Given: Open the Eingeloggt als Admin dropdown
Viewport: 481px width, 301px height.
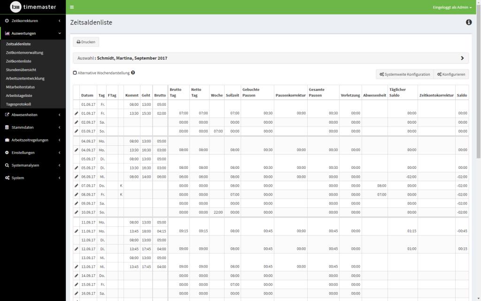Looking at the screenshot, I should pyautogui.click(x=452, y=8).
